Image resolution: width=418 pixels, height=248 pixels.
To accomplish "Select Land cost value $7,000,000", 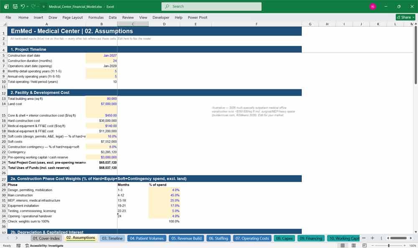I will pos(102,104).
